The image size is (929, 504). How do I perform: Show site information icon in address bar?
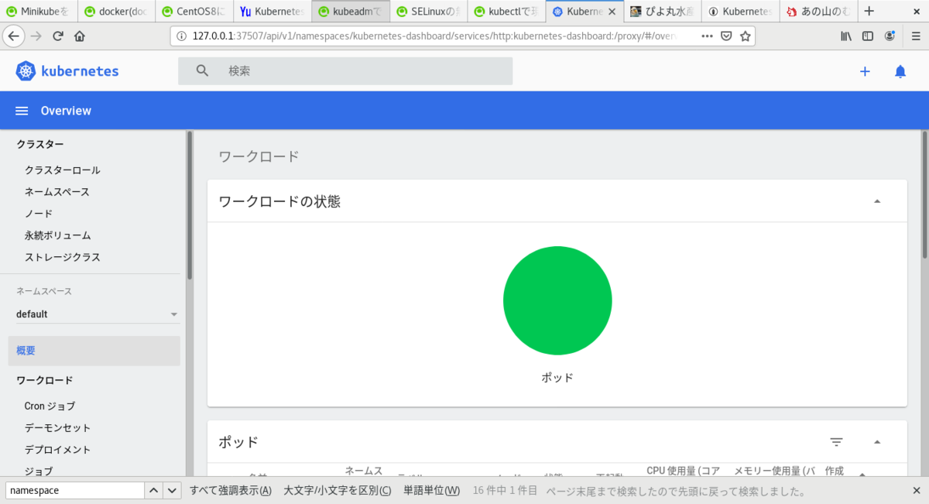(x=181, y=36)
